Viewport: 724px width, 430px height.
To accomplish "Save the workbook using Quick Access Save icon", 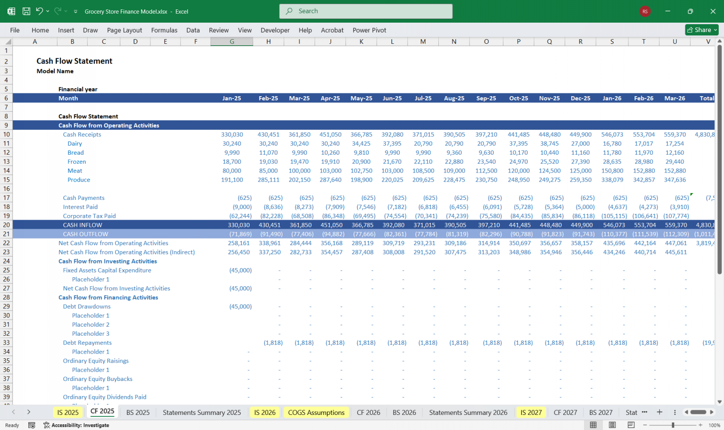I will [26, 11].
